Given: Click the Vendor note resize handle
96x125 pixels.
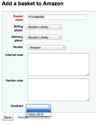Looking at the screenshot, I should click(x=88, y=100).
